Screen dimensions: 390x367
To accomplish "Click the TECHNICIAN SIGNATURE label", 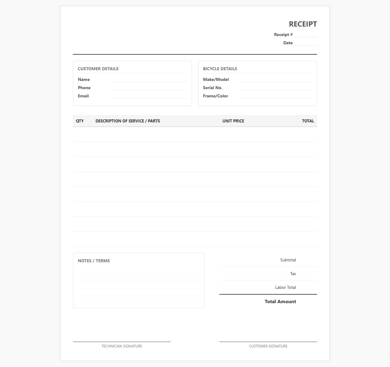I will coord(122,346).
